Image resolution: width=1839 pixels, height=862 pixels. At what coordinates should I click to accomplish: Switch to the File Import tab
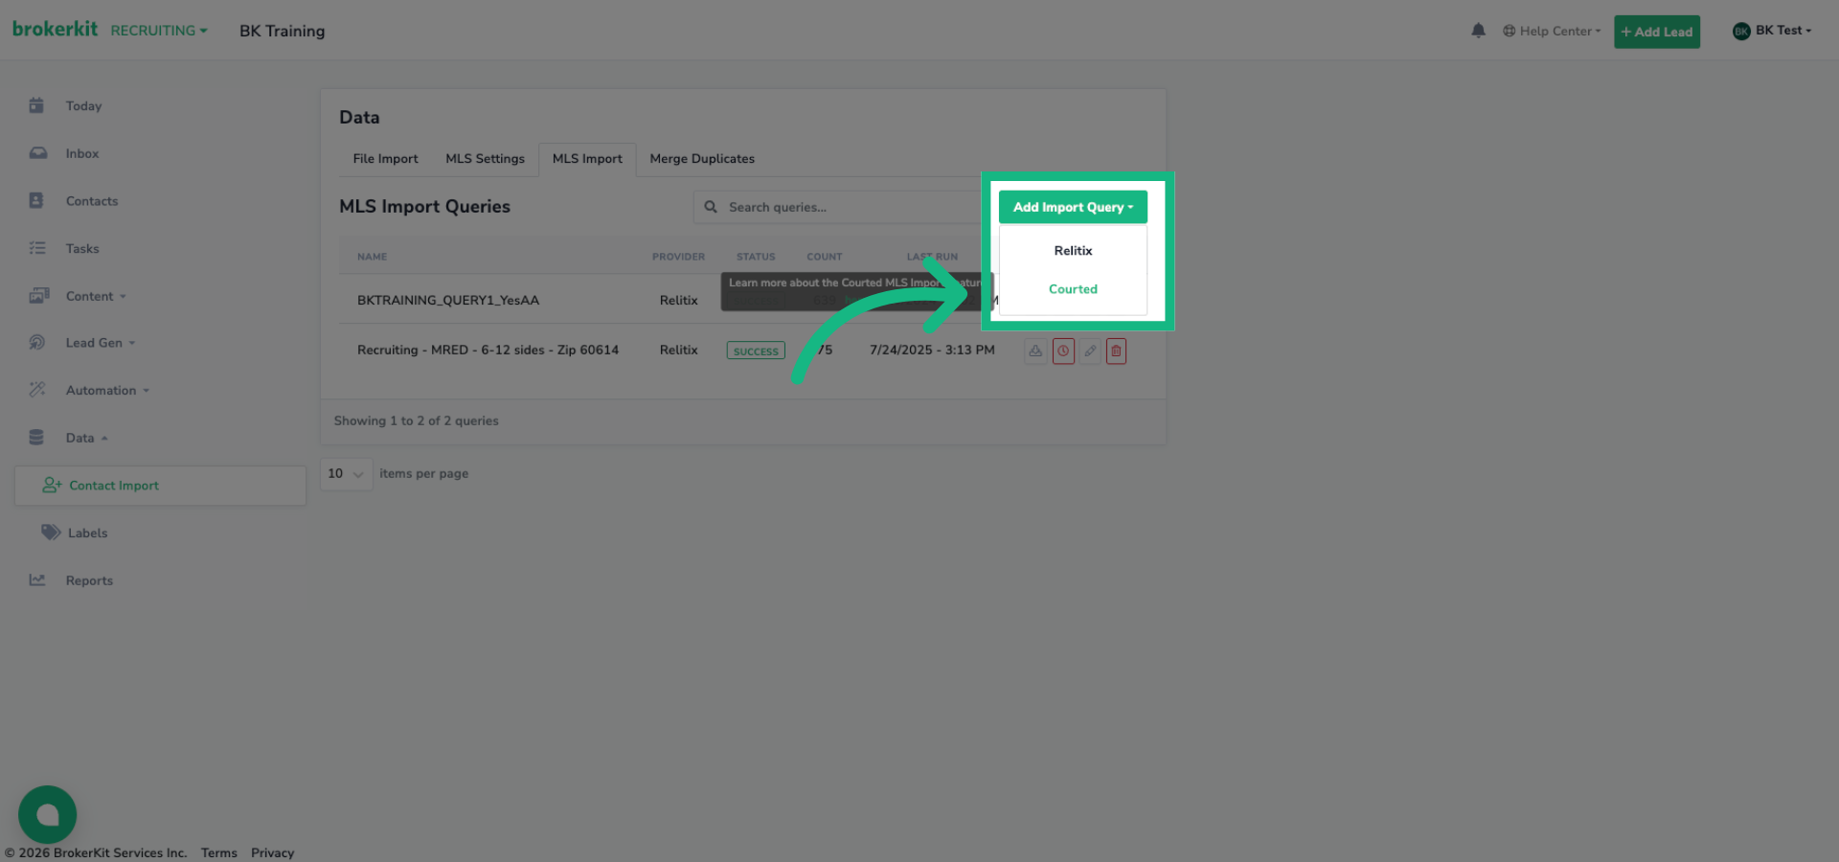coord(385,159)
